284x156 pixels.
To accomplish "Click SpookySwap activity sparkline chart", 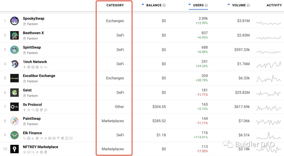I will pos(268,23).
